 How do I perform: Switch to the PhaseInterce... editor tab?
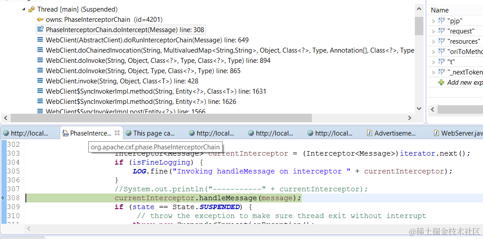(90, 133)
